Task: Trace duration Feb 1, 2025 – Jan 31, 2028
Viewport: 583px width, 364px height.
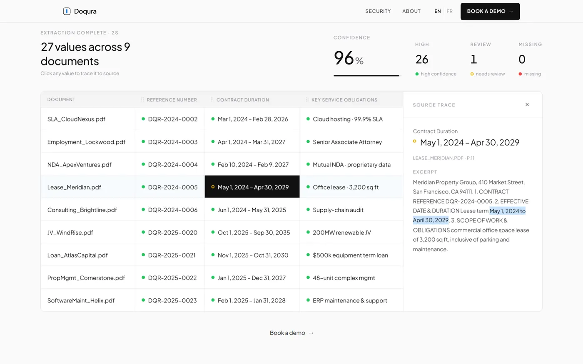Action: pyautogui.click(x=252, y=300)
